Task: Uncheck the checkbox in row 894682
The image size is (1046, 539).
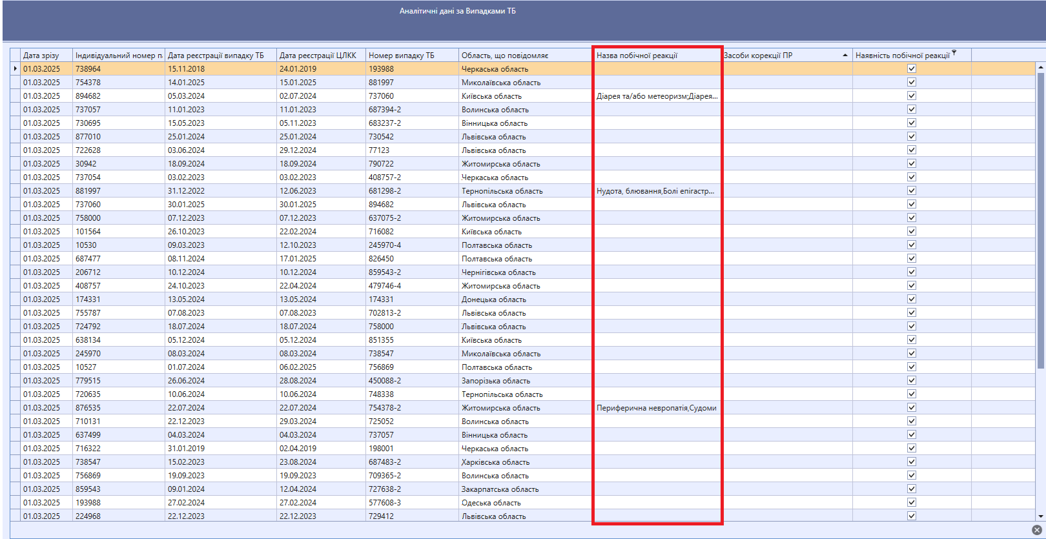Action: click(x=912, y=96)
